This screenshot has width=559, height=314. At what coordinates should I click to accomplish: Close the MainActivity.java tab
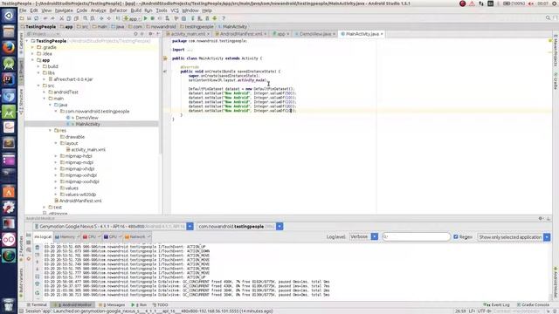(x=382, y=34)
